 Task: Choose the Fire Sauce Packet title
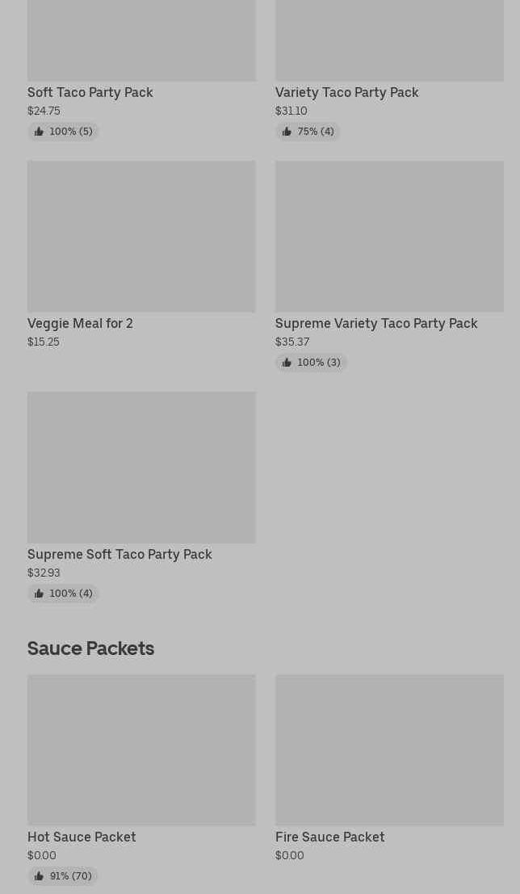pos(329,837)
